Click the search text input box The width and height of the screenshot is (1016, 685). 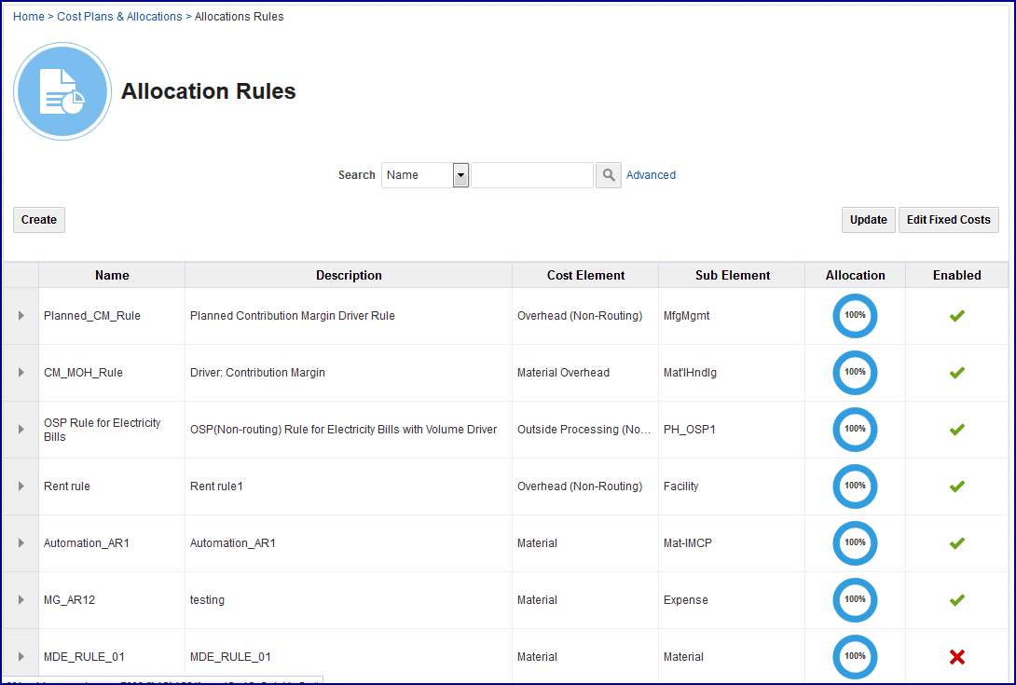532,175
